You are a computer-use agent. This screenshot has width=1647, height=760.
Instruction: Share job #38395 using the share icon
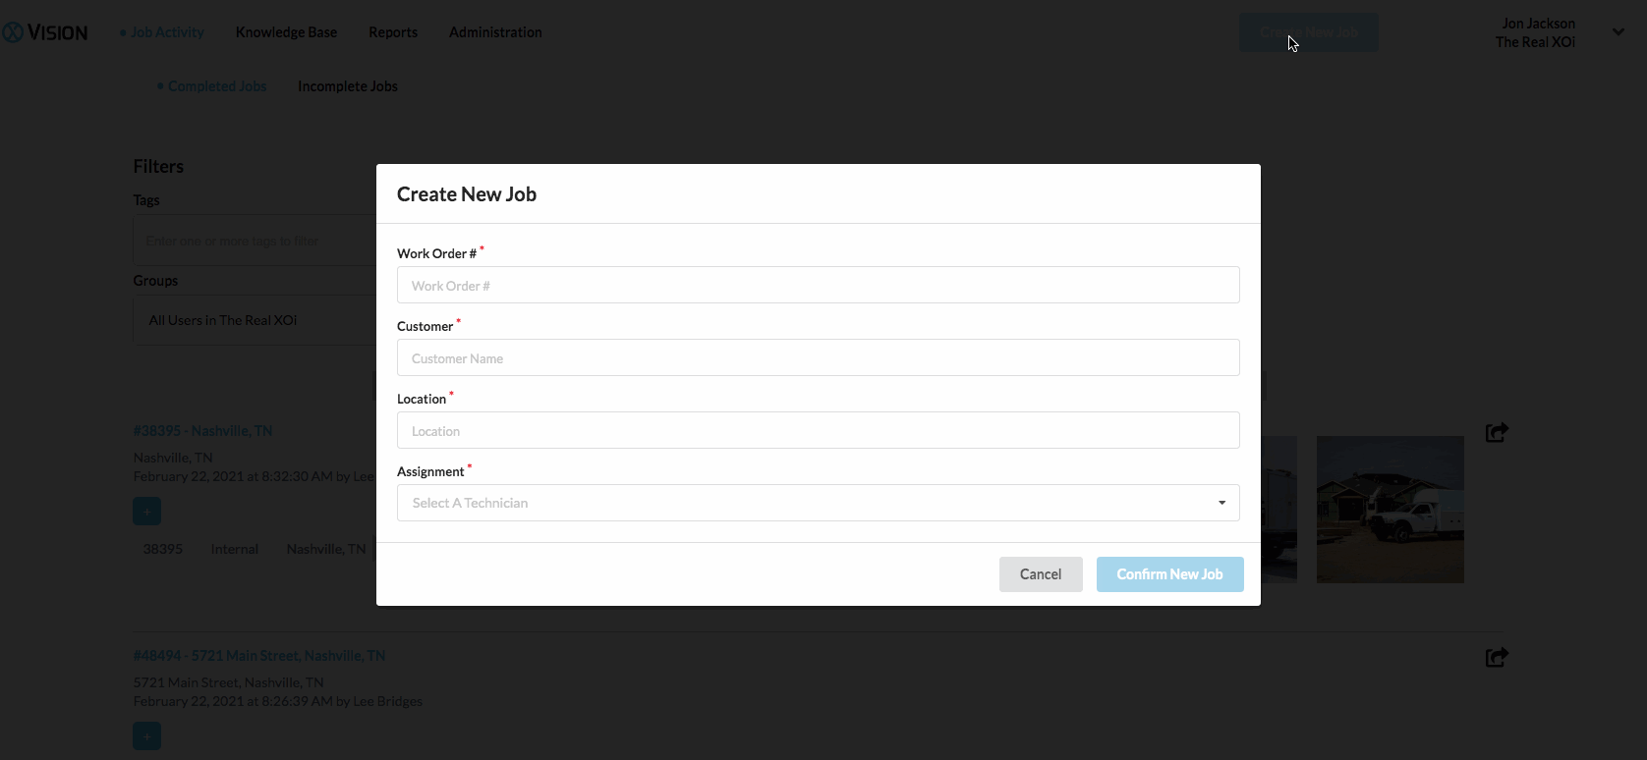tap(1497, 432)
